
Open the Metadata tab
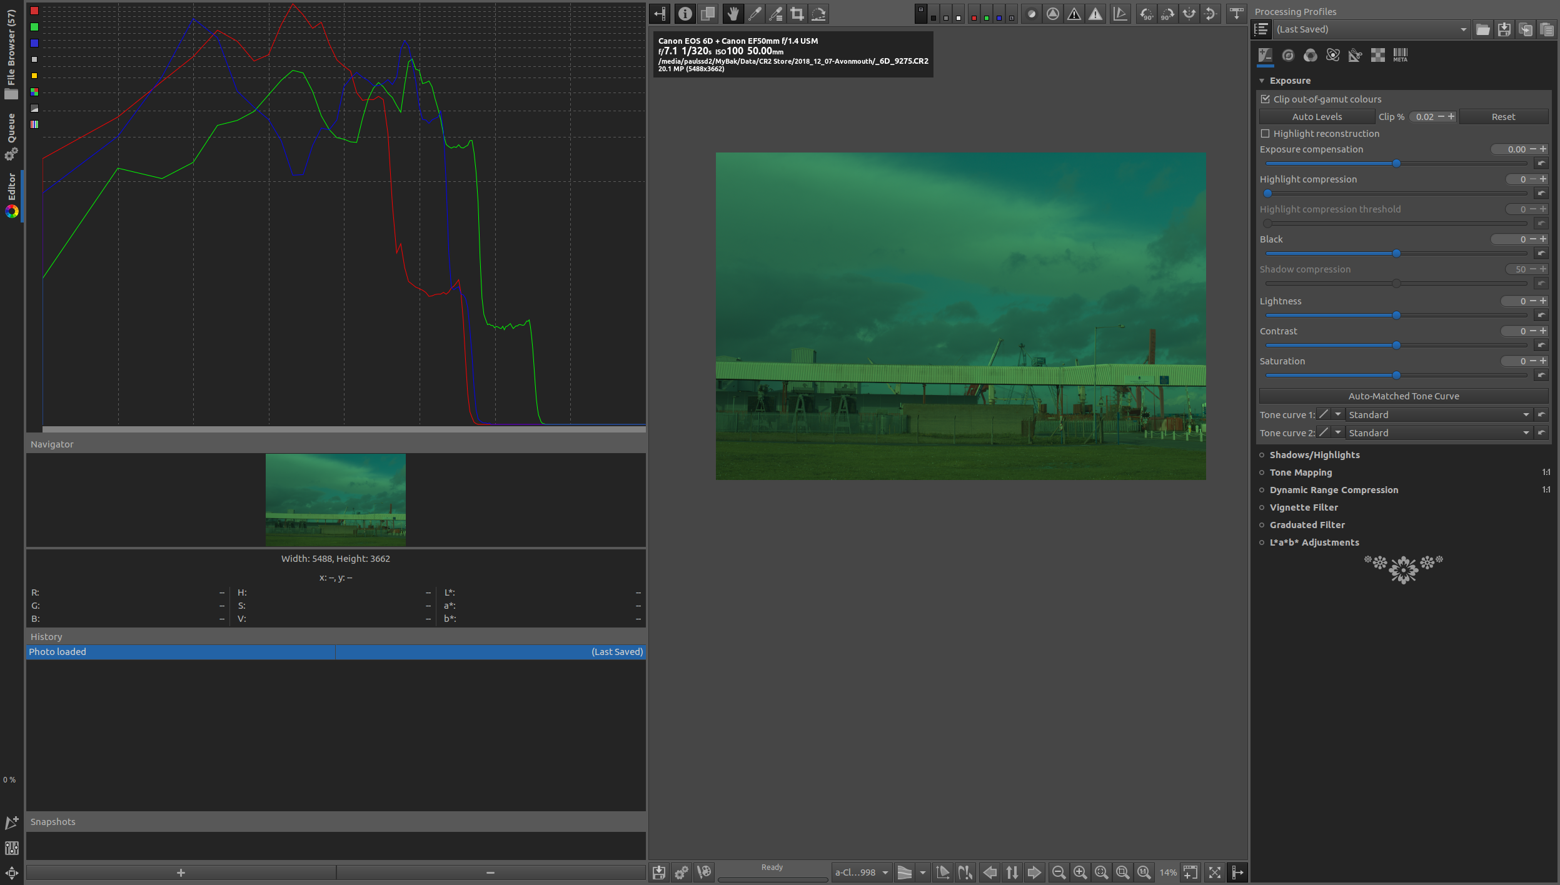pos(1401,56)
